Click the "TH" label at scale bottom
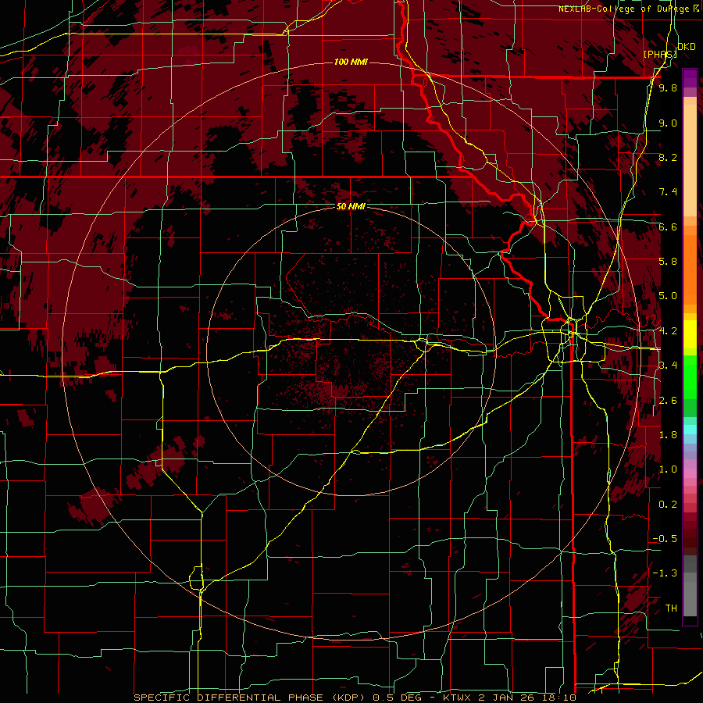This screenshot has width=703, height=703. [x=671, y=608]
